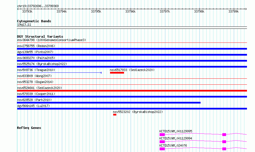255x152 pixels.
Task: Click the nsv509736 thin blue line
Action: pos(59,73)
